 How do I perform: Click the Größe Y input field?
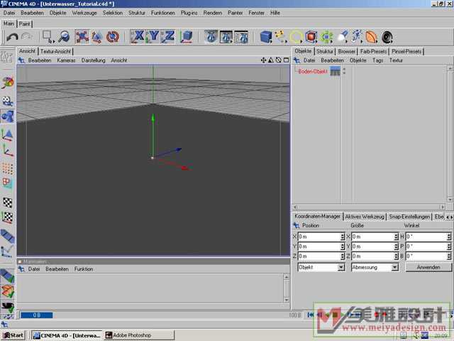tap(373, 247)
